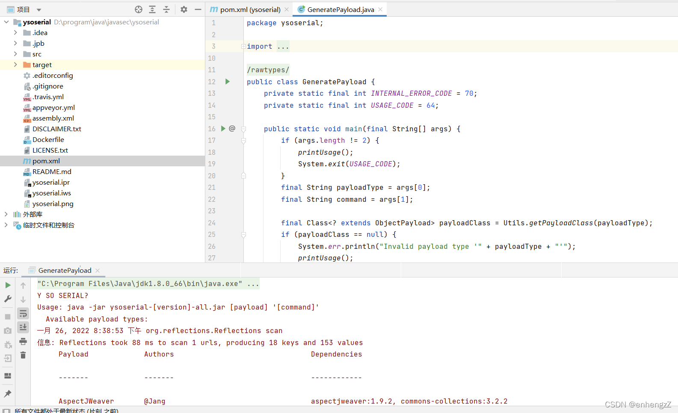678x413 pixels.
Task: Toggle soft-wrap in console
Action: [x=23, y=313]
